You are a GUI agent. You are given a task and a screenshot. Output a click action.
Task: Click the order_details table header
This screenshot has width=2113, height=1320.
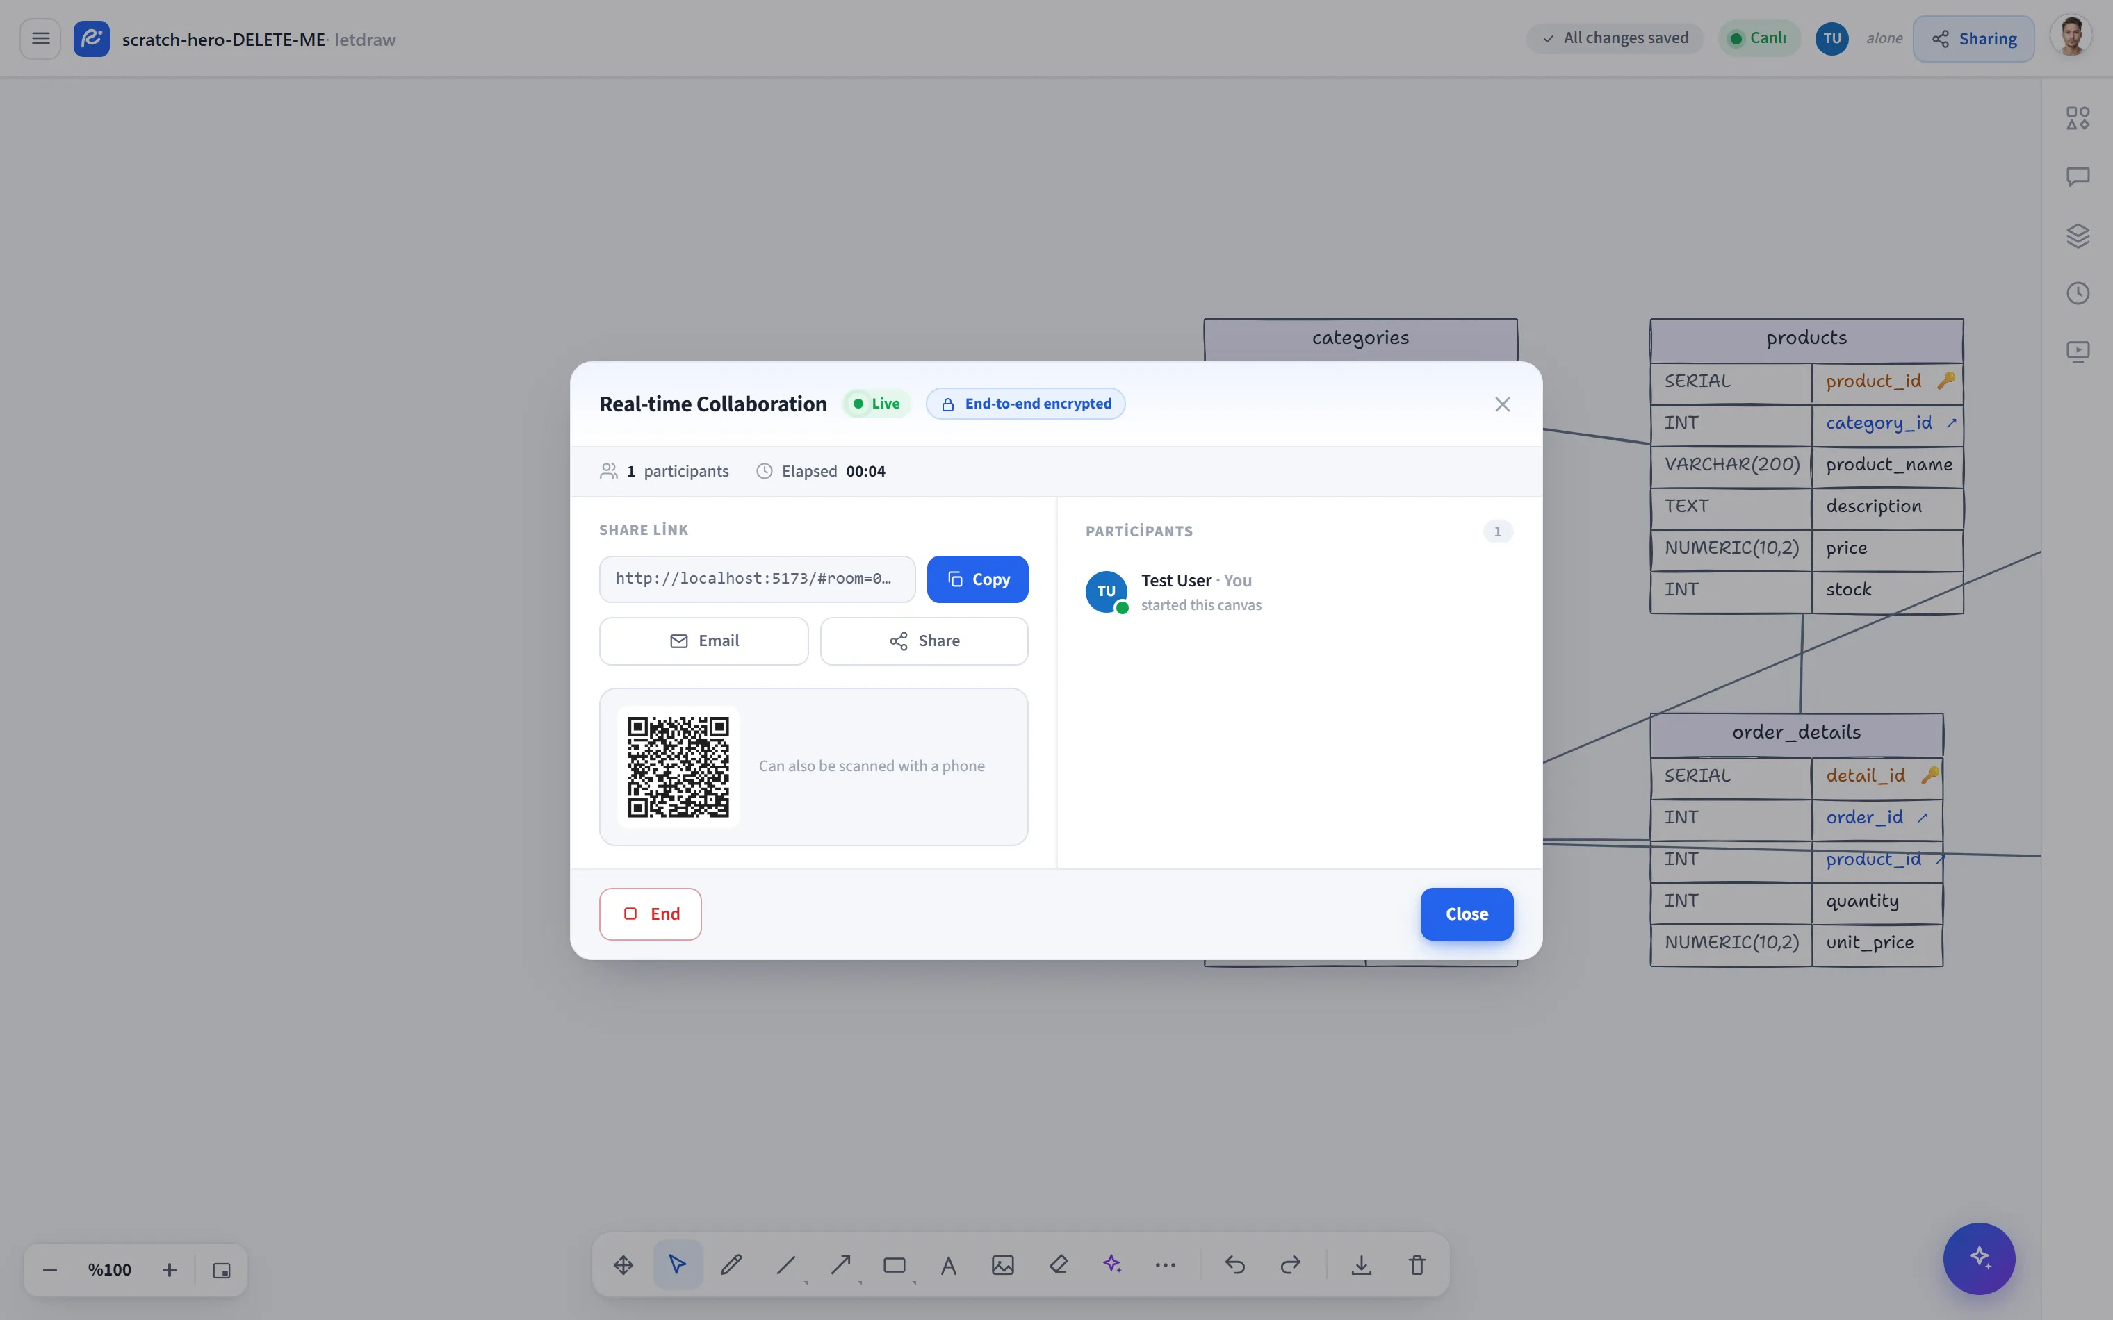click(x=1796, y=734)
